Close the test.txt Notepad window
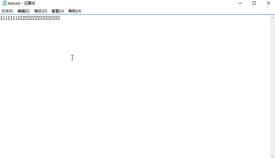This screenshot has height=158, width=275. [268, 3]
